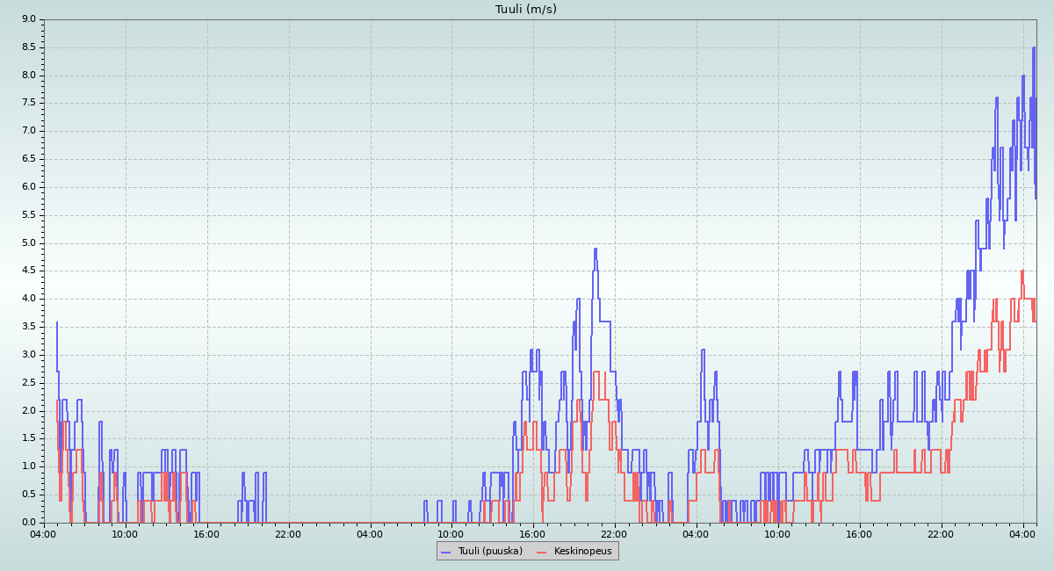
Task: Click the blue line swatch in legend
Action: 446,552
